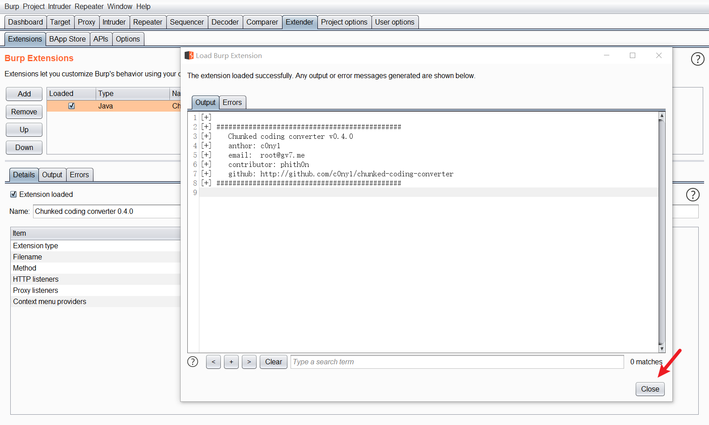The height and width of the screenshot is (425, 709).
Task: Select the Output tab in the dialog
Action: tap(205, 102)
